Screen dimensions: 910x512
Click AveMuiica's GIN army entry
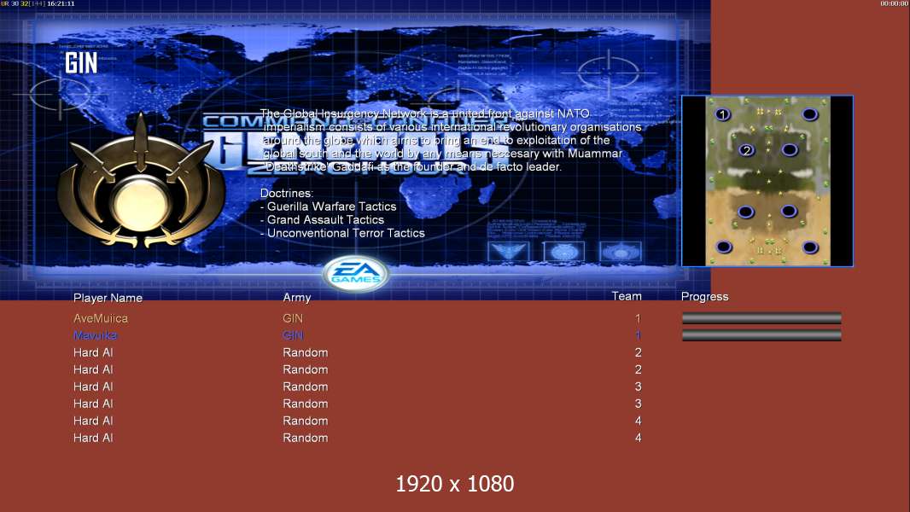(x=293, y=318)
